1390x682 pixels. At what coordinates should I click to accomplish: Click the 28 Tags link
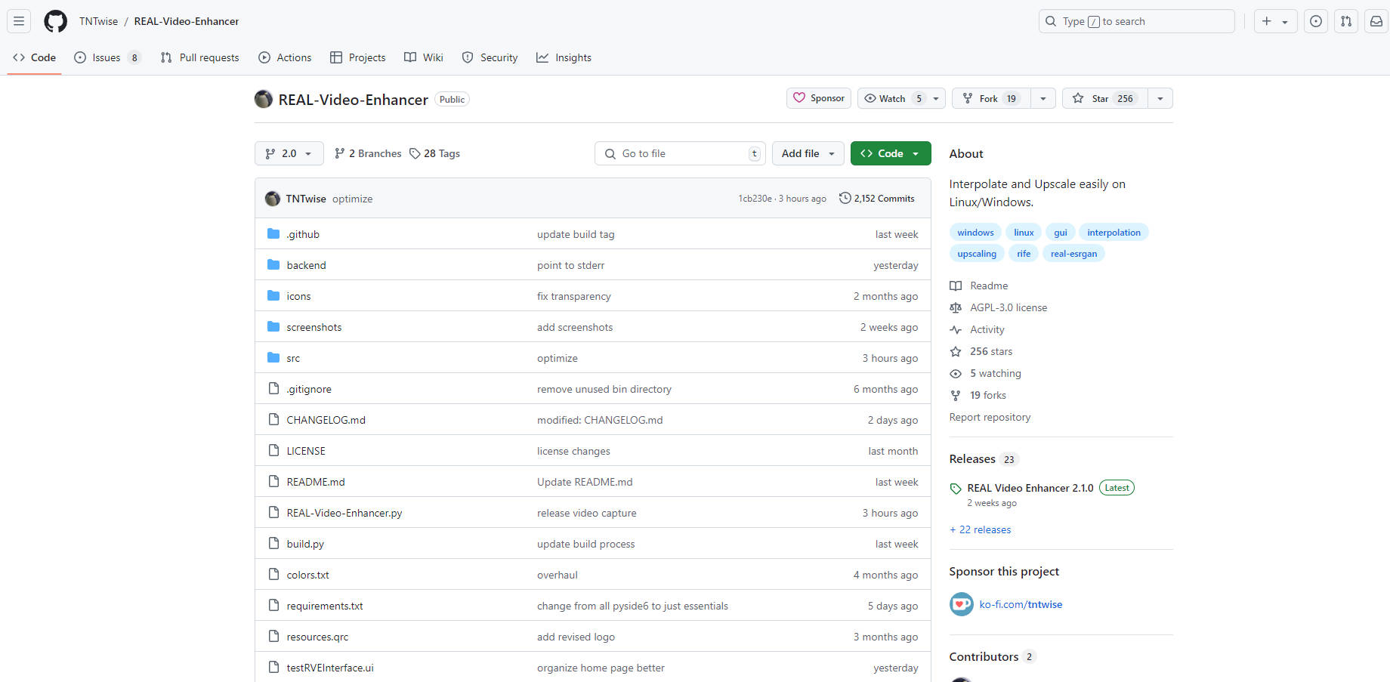(434, 153)
